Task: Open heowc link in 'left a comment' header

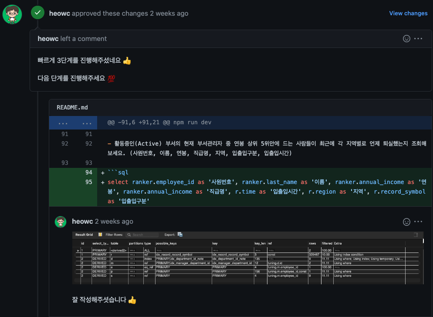Action: [48, 39]
